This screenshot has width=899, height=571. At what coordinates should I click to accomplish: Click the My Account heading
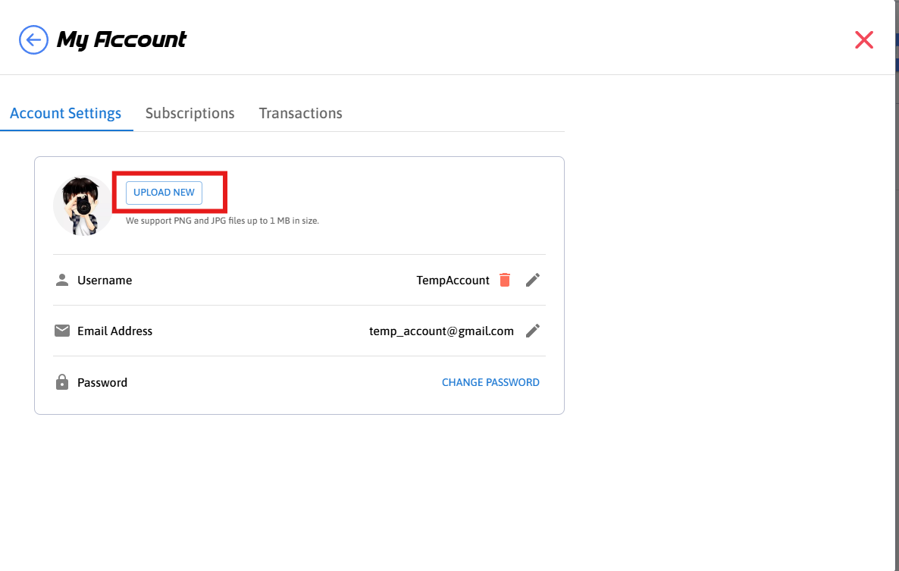121,39
